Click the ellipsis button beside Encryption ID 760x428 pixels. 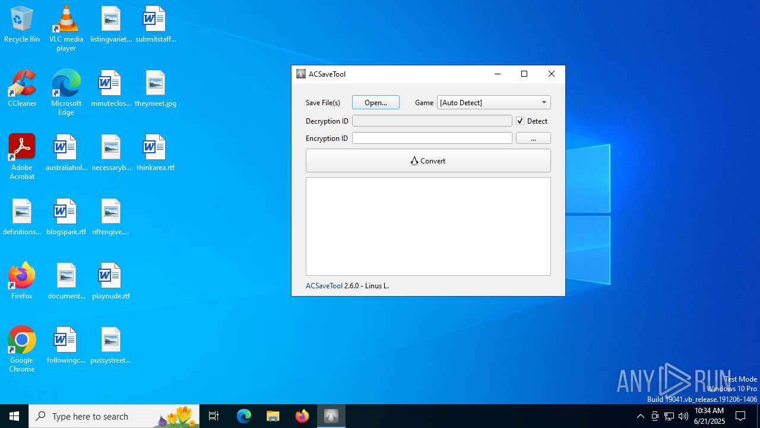533,138
